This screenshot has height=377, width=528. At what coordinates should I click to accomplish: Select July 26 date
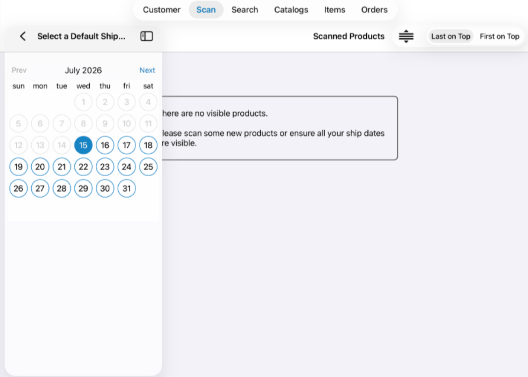19,188
